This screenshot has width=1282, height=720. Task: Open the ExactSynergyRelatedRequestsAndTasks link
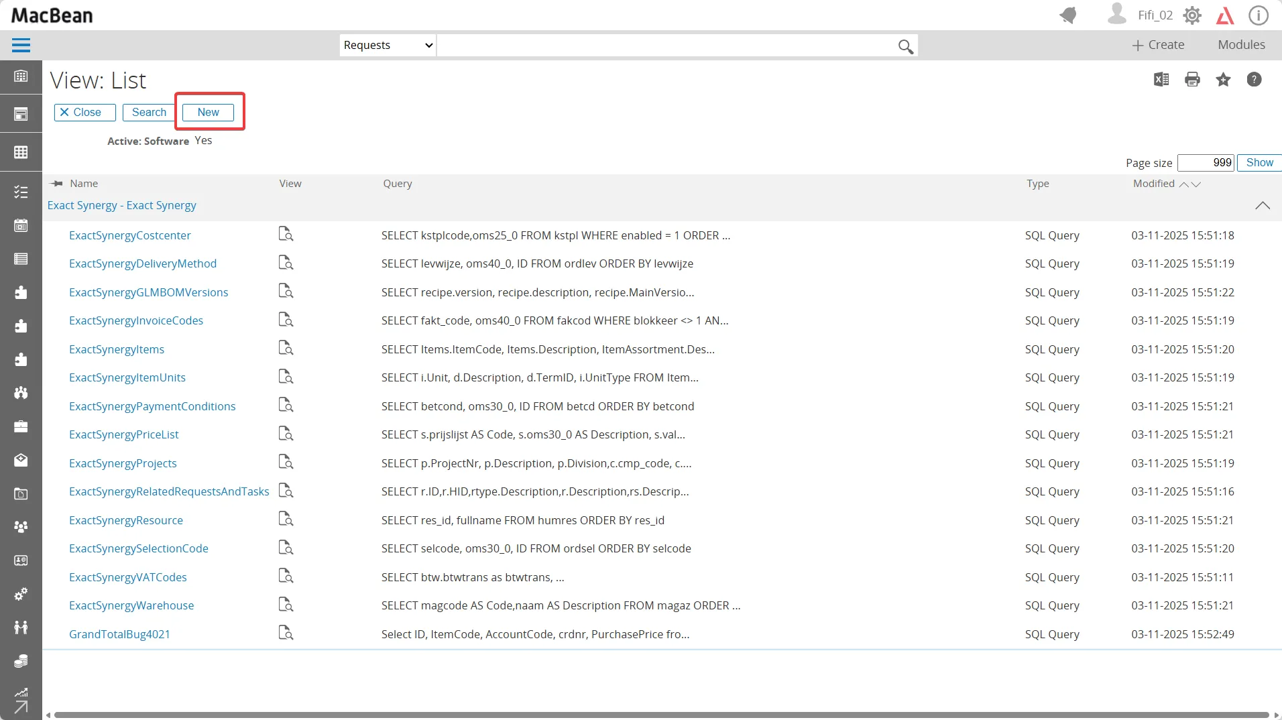169,491
